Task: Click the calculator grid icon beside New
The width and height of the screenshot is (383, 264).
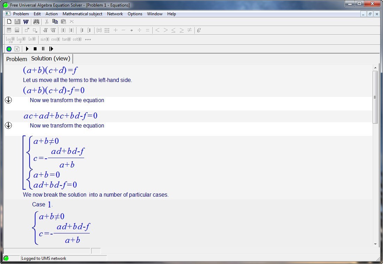Action: (17, 22)
